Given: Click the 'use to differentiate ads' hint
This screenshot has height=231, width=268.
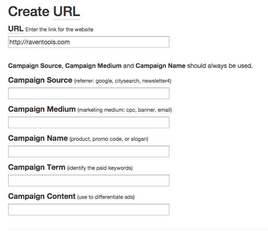Looking at the screenshot, I should [x=106, y=197].
